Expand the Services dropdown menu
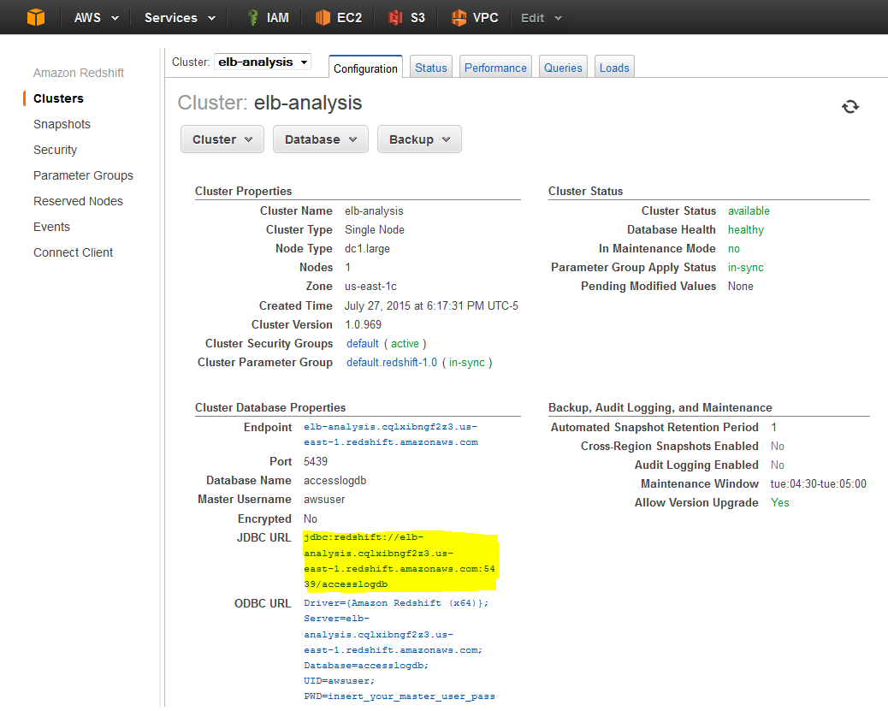 point(181,18)
